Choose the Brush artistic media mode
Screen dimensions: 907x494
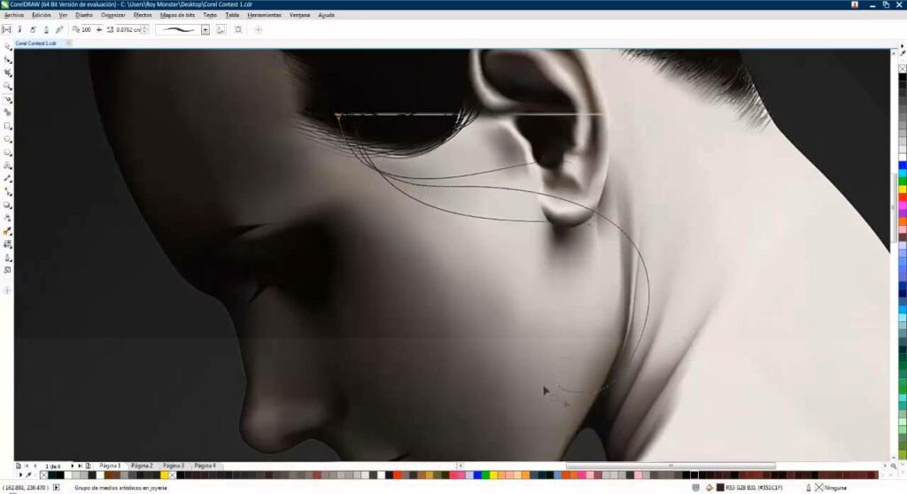pyautogui.click(x=19, y=29)
